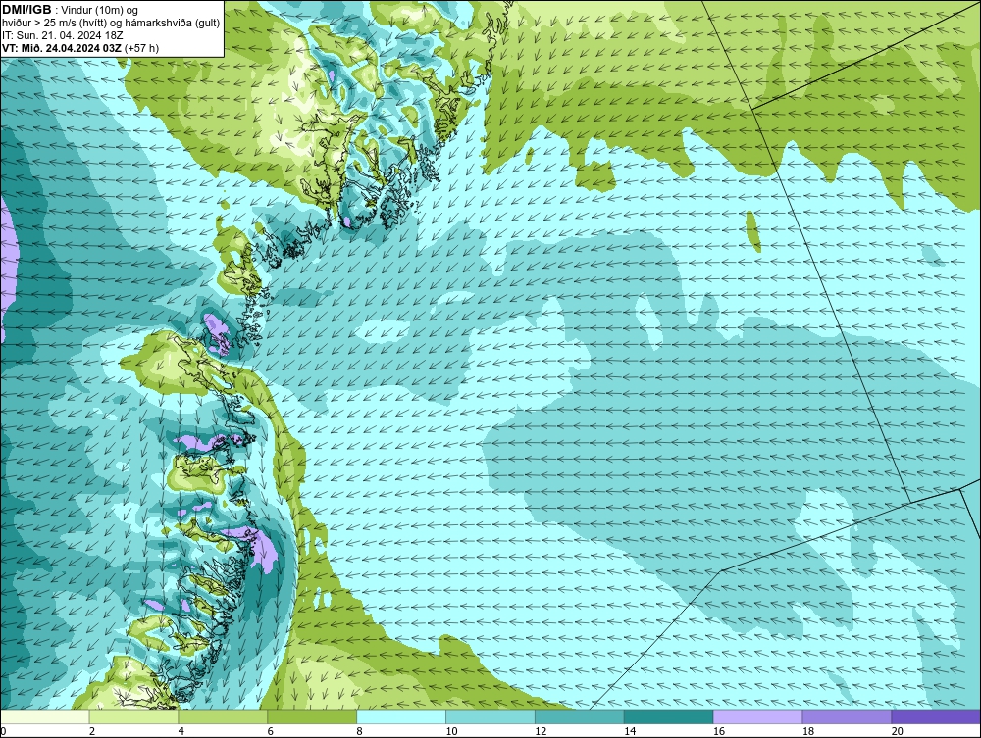Pick the 10–12 m/s light teal legend swatch
The image size is (981, 738).
pos(490,716)
